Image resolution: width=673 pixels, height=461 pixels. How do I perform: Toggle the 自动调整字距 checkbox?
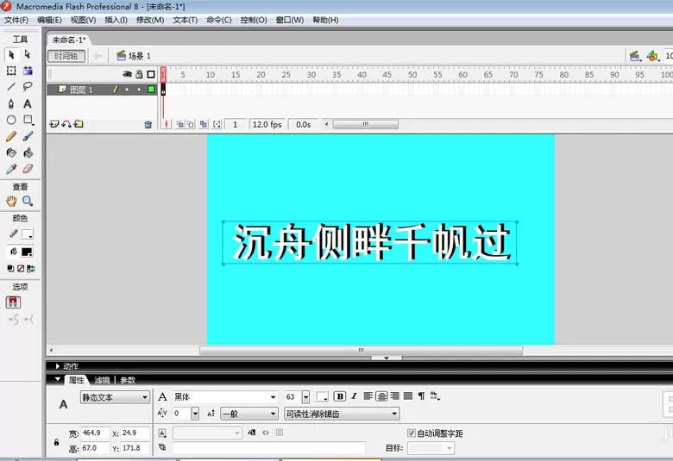[x=412, y=433]
